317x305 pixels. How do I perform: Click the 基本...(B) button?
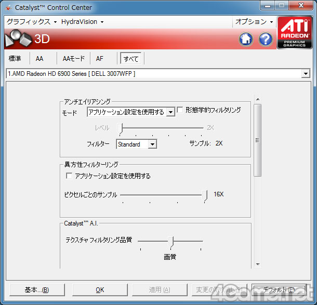pos(37,290)
